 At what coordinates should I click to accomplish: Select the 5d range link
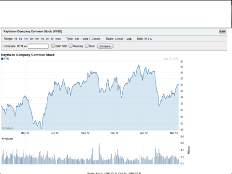pyautogui.click(x=21, y=39)
